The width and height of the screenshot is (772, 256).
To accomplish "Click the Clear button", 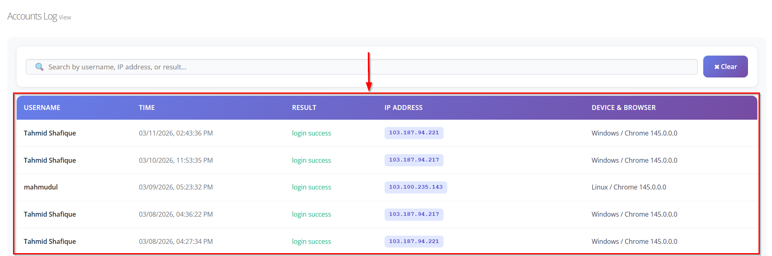I will click(x=725, y=67).
